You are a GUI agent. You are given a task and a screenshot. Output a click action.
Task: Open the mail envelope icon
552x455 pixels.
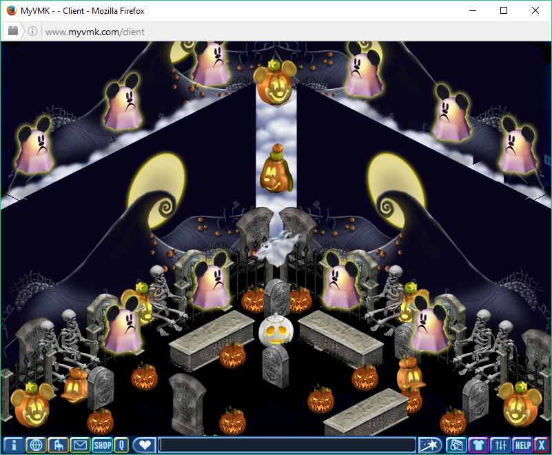(x=80, y=445)
